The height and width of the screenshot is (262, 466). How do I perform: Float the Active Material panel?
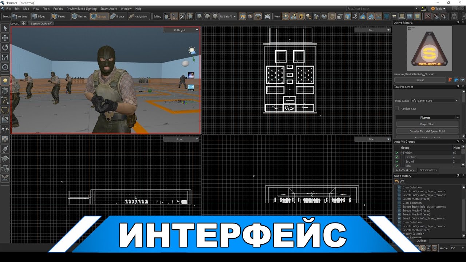click(458, 23)
